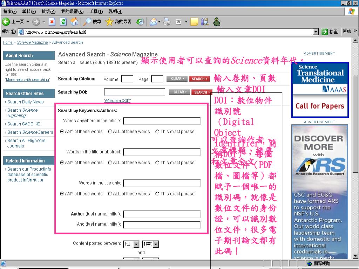The width and height of the screenshot is (359, 269).
Task: Open the 檢視(V) menu
Action: pos(48,12)
